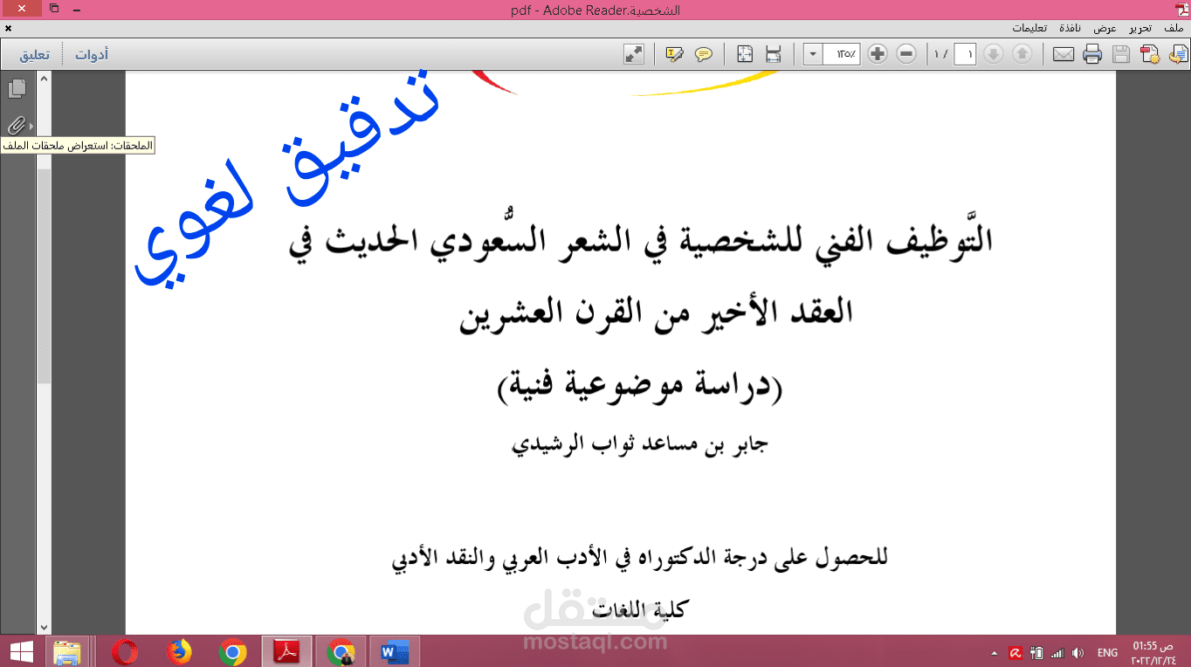Click the scroll up arrow of the document
Image resolution: width=1191 pixels, height=667 pixels.
click(x=44, y=78)
